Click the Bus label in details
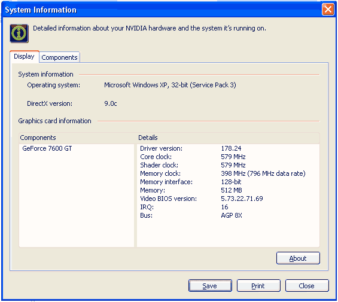 point(146,215)
